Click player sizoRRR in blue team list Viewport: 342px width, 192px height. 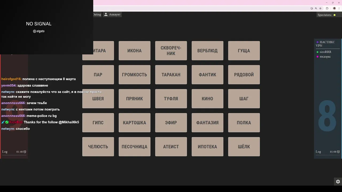(x=325, y=52)
